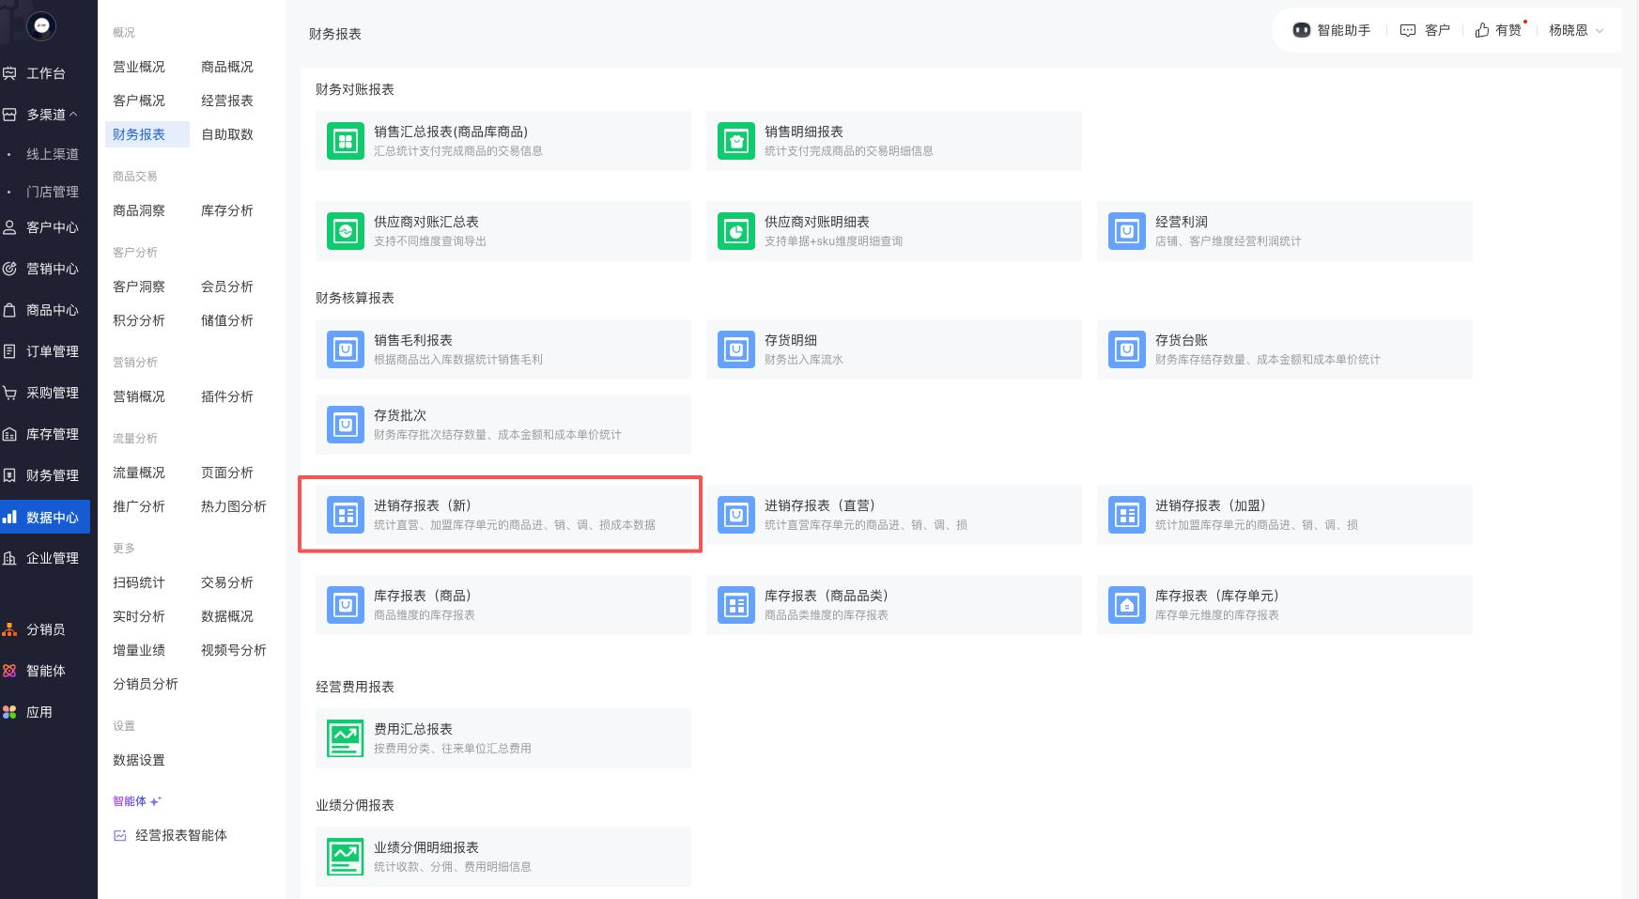
Task: Select 财务管理 in main sidebar
Action: tap(52, 475)
